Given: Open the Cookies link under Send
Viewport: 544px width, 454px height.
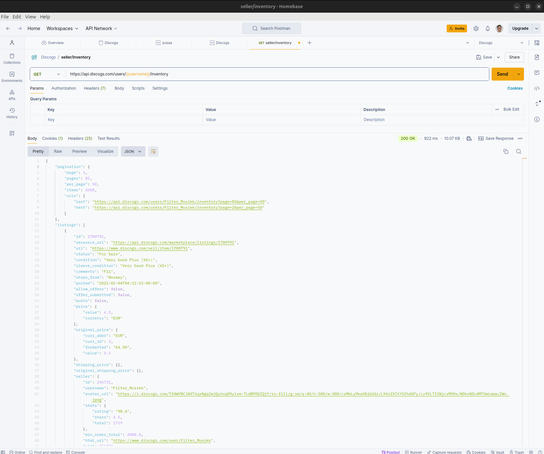Looking at the screenshot, I should 515,88.
